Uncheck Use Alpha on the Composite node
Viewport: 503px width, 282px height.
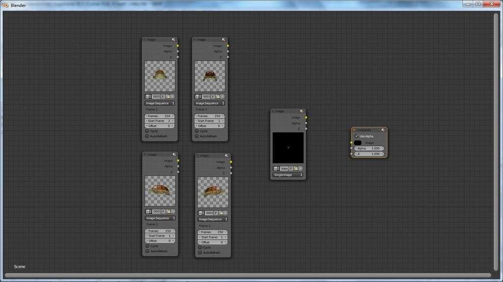pos(357,136)
